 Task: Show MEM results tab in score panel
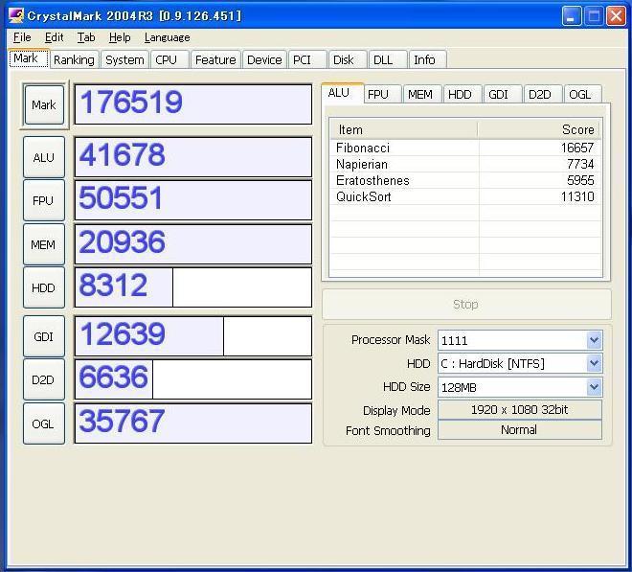pos(422,95)
